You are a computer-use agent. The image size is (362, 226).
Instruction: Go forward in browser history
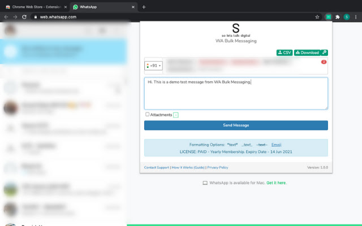click(15, 17)
